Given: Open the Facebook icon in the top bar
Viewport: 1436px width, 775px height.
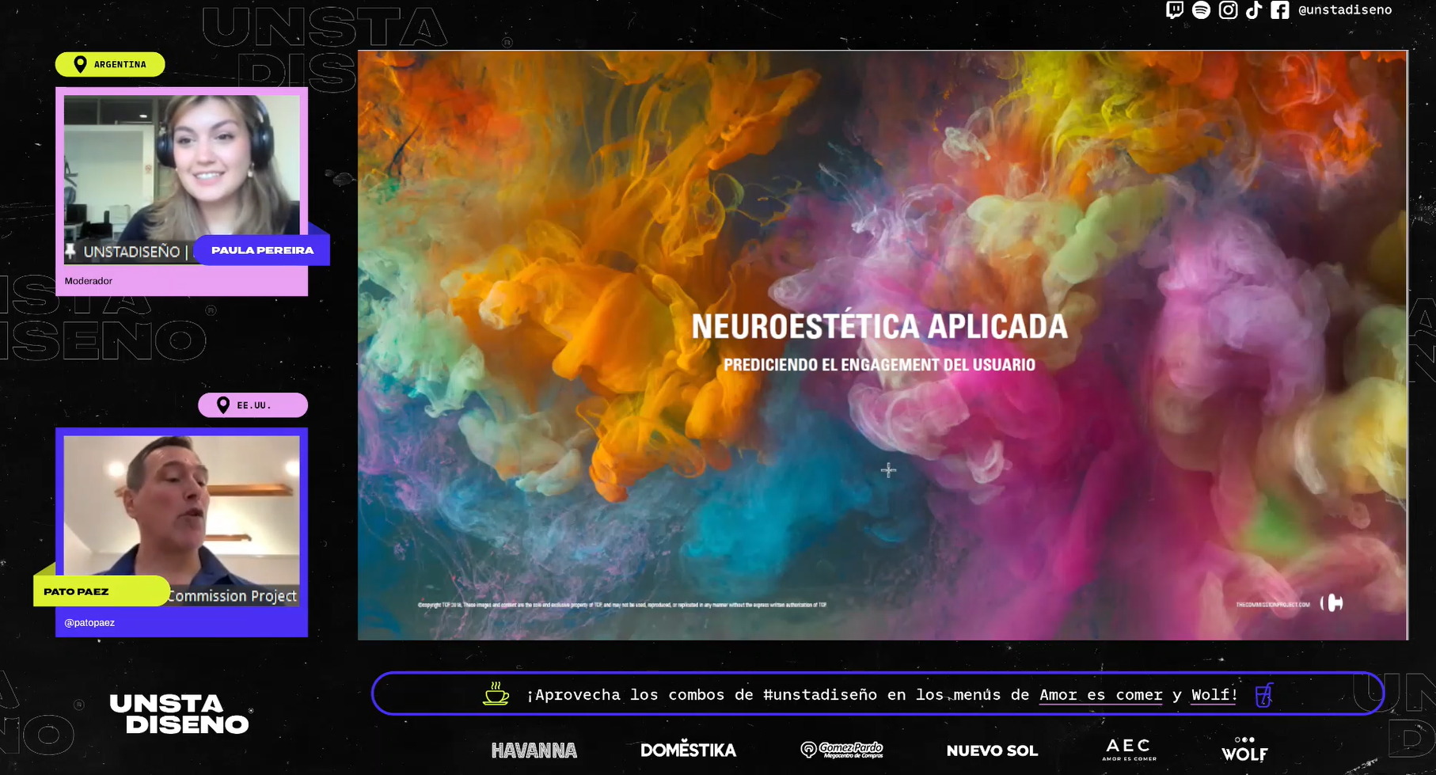Looking at the screenshot, I should [x=1280, y=10].
